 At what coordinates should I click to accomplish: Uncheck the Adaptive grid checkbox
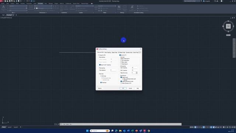121,77
